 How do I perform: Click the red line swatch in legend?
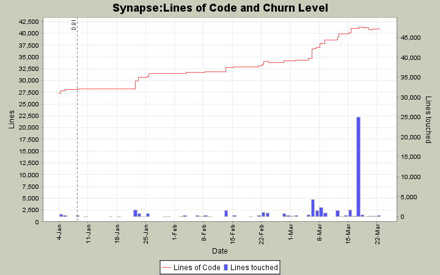[x=167, y=268]
